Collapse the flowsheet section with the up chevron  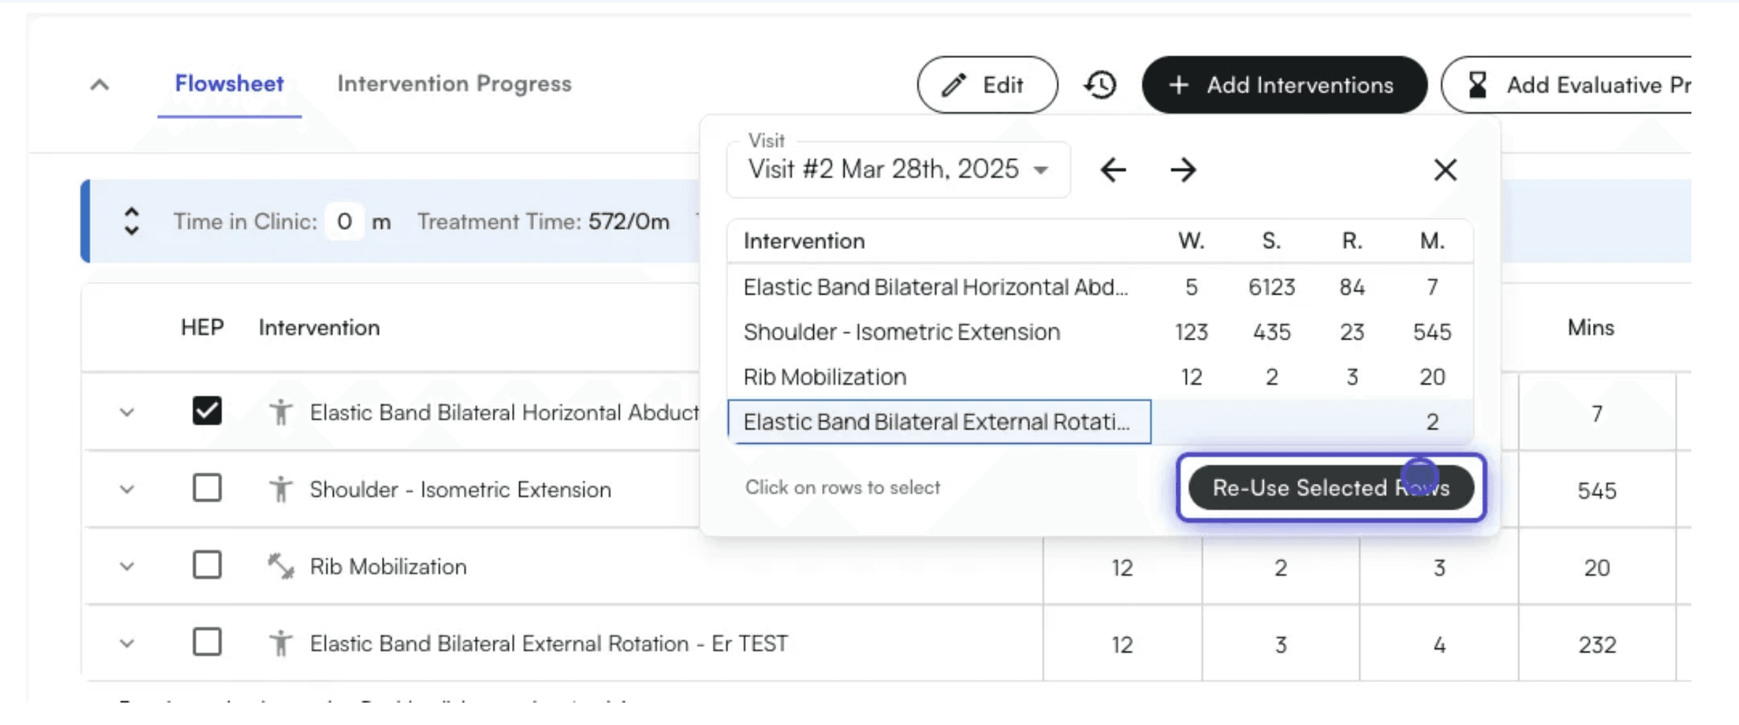(x=99, y=85)
